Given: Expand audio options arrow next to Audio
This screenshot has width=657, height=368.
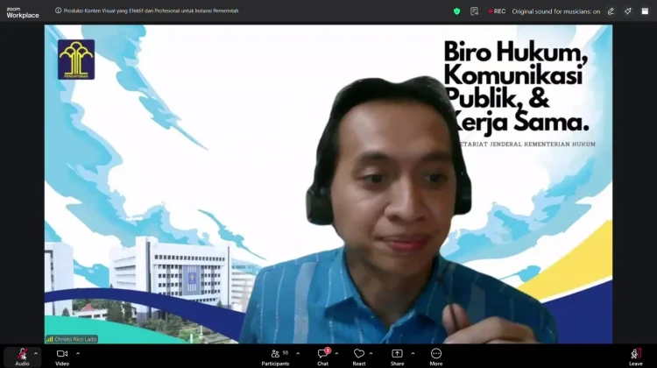Looking at the screenshot, I should point(36,354).
